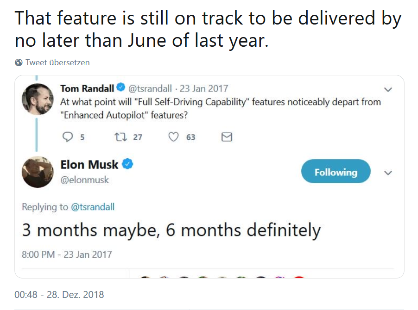Open the @tsrandall mention in Replying to
This screenshot has width=418, height=310.
[x=93, y=207]
